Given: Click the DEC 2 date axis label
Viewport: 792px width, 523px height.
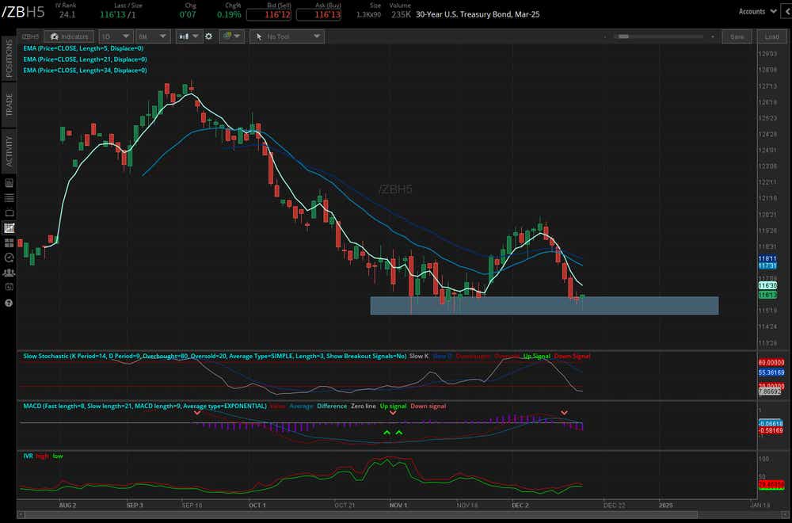Looking at the screenshot, I should point(520,506).
